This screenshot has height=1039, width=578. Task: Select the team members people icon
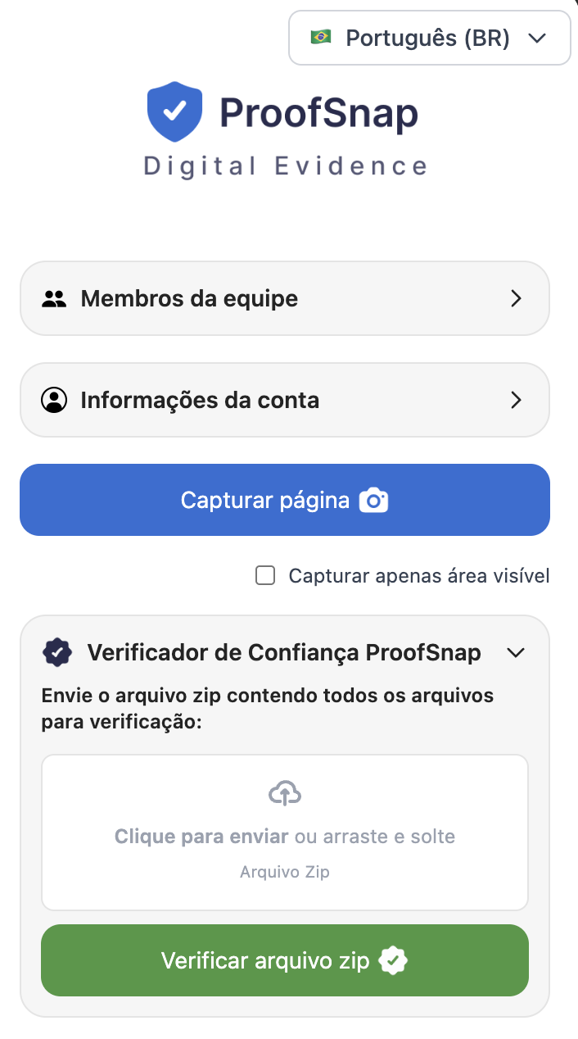click(54, 297)
